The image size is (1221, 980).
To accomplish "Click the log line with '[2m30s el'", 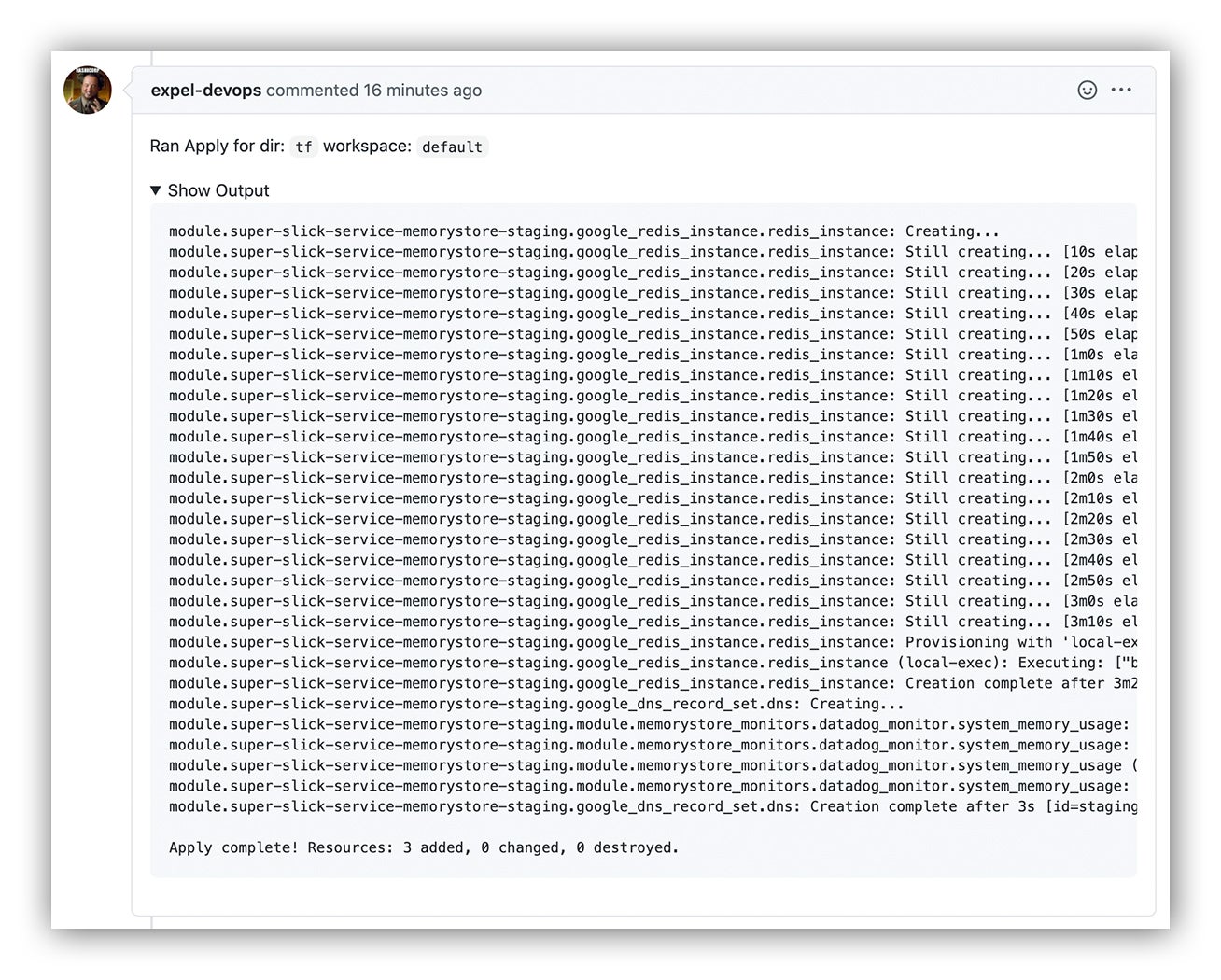I will coord(653,539).
